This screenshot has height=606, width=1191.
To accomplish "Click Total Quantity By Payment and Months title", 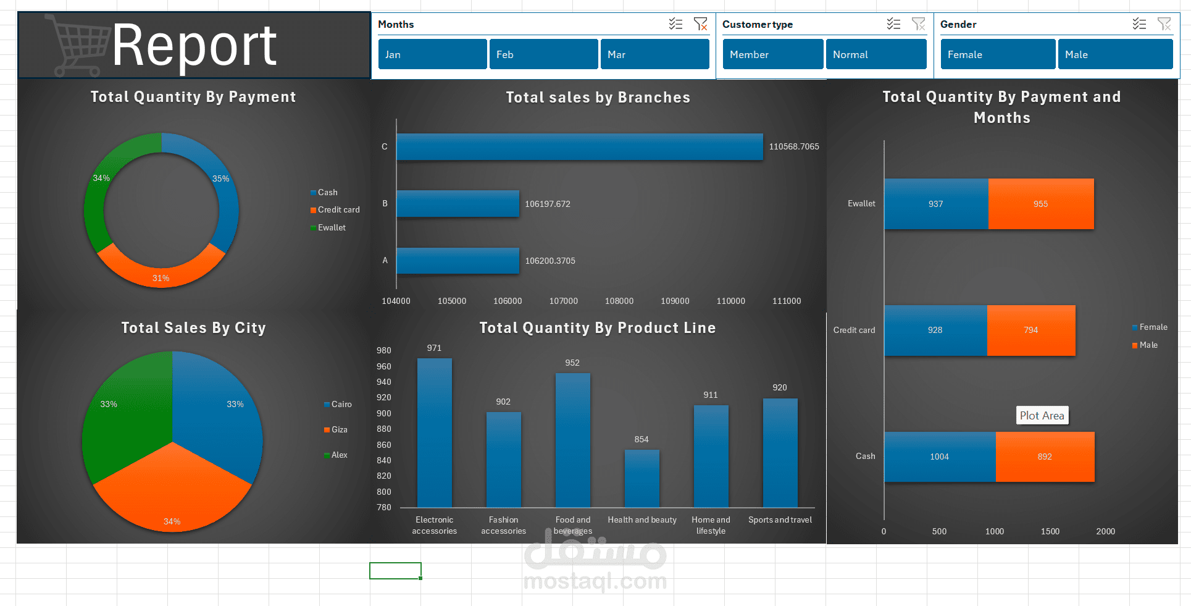I will [x=1002, y=107].
